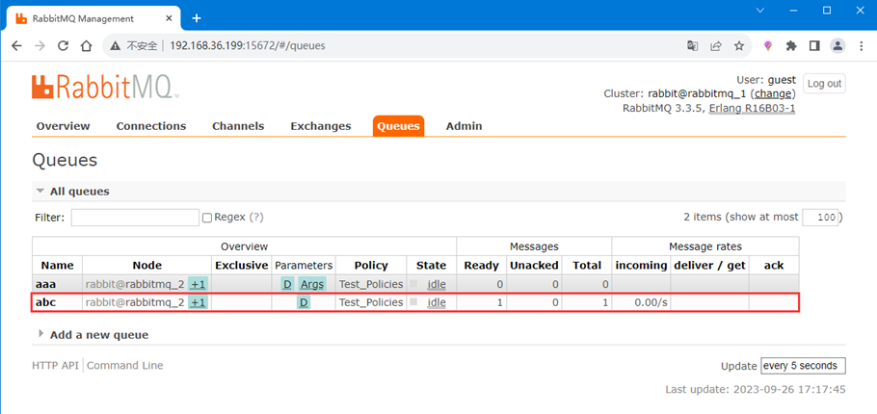Viewport: 877px width, 414px height.
Task: Click the D durable badge for abc
Action: (304, 302)
